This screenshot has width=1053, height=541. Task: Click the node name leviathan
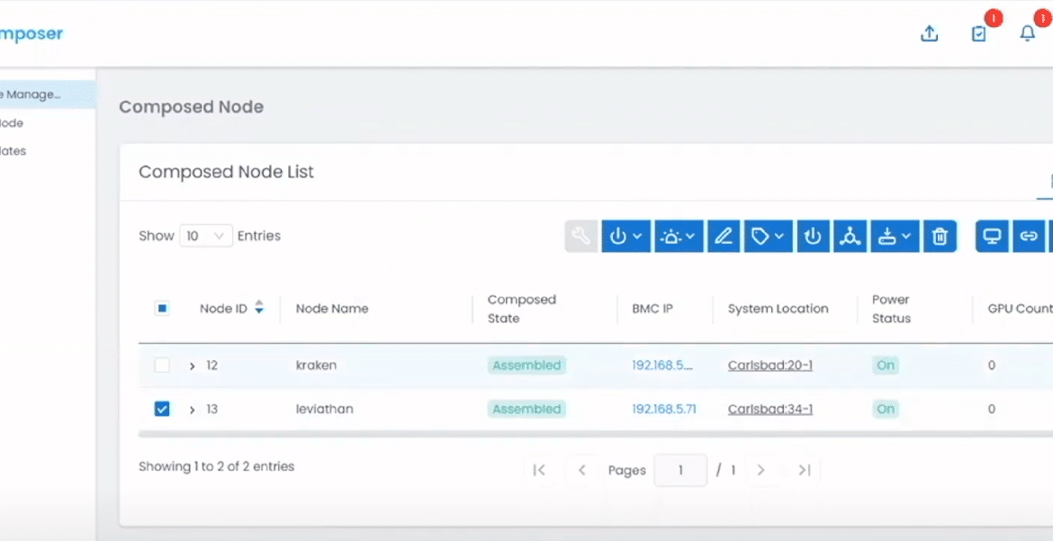(324, 409)
